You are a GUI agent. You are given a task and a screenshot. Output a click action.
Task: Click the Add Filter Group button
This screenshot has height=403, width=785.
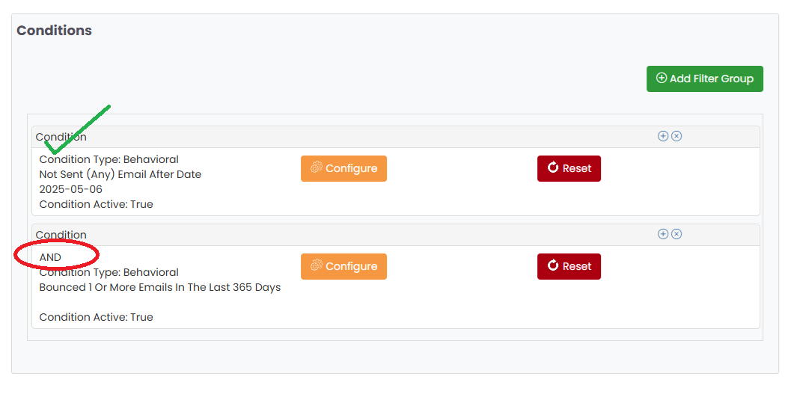tap(704, 79)
